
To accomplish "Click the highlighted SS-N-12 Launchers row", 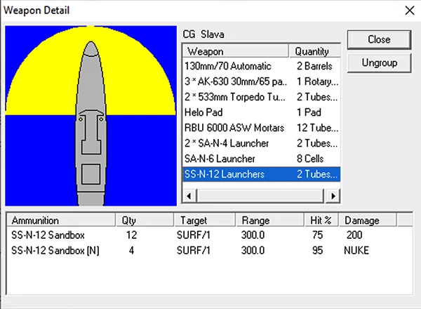I will [234, 174].
